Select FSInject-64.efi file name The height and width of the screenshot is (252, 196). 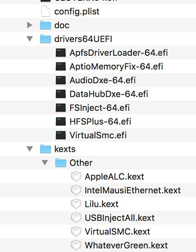[x=100, y=108]
